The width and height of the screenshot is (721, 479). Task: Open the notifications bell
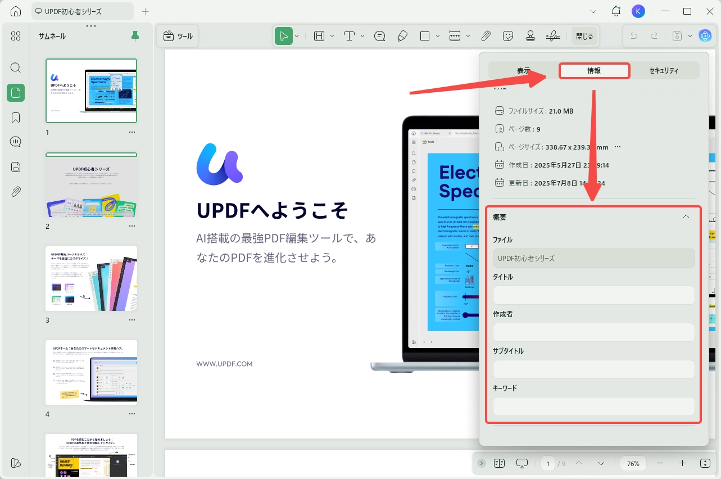tap(616, 11)
